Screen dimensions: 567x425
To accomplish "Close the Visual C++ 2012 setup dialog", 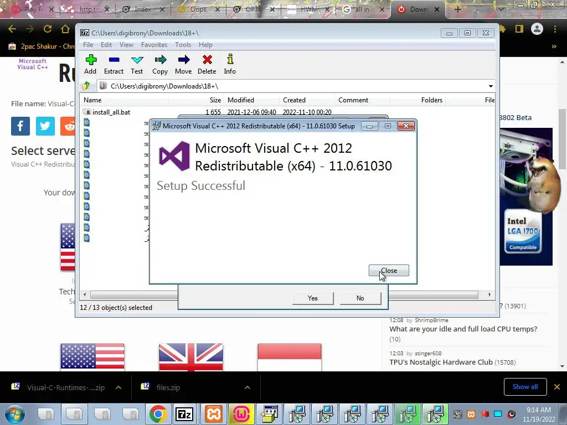I will (x=389, y=270).
